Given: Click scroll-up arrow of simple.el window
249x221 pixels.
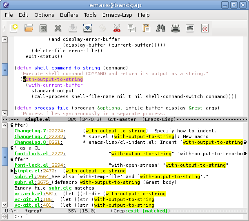Looking at the screenshot, I should click(x=4, y=39).
